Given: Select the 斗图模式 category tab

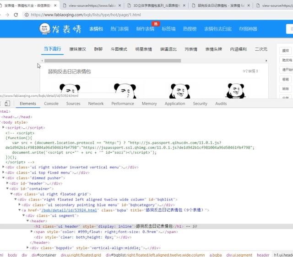Looking at the screenshot, I should tap(119, 49).
